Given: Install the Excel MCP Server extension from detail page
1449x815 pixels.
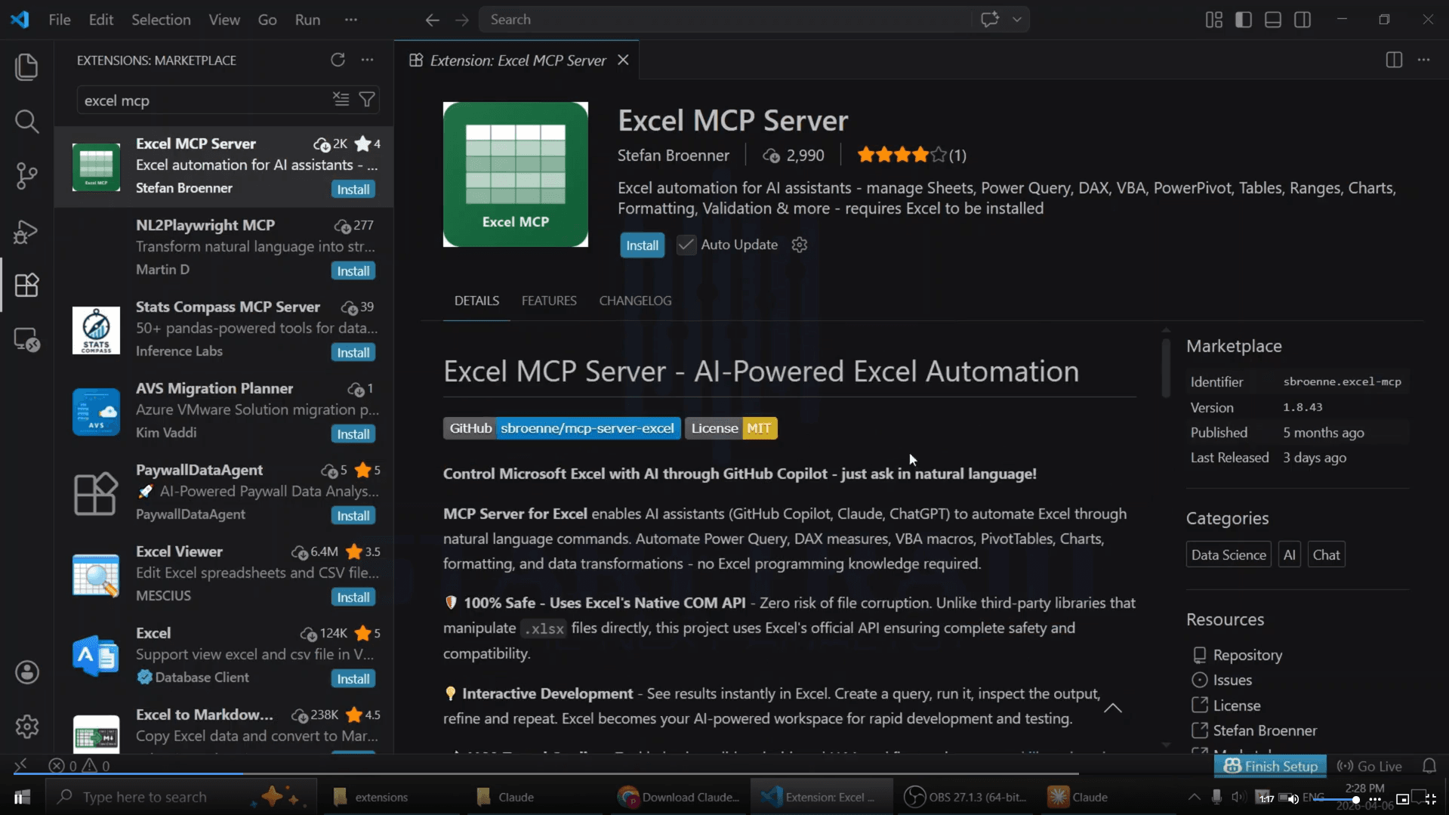Looking at the screenshot, I should (642, 245).
